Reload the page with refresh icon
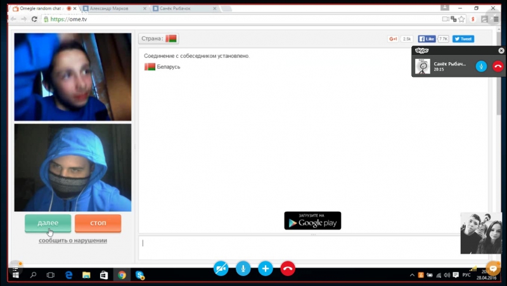 click(x=35, y=19)
